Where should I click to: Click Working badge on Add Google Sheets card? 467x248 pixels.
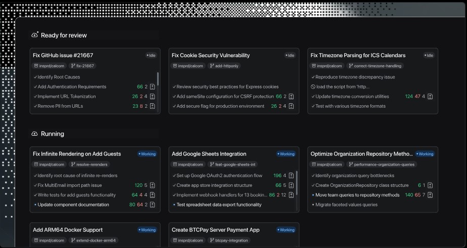[286, 154]
